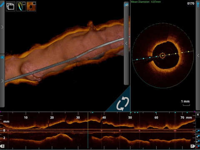Open the blue wrench settings icon
The height and width of the screenshot is (150, 200).
click(198, 5)
